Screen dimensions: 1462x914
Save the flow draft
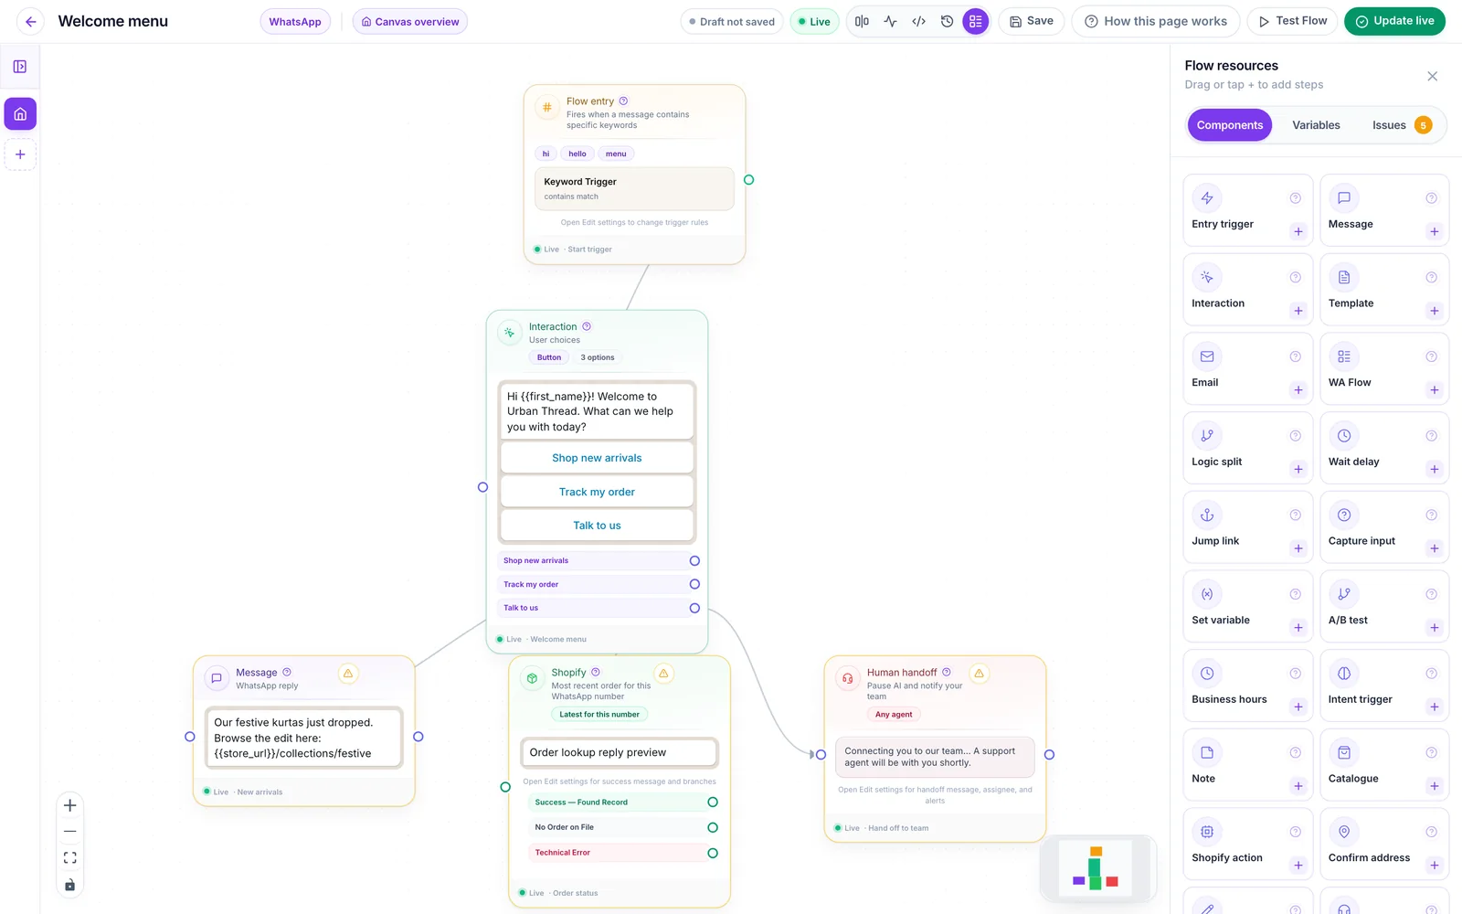coord(1032,21)
